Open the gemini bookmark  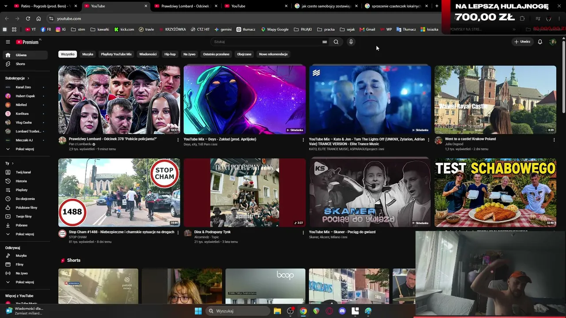coord(223,30)
